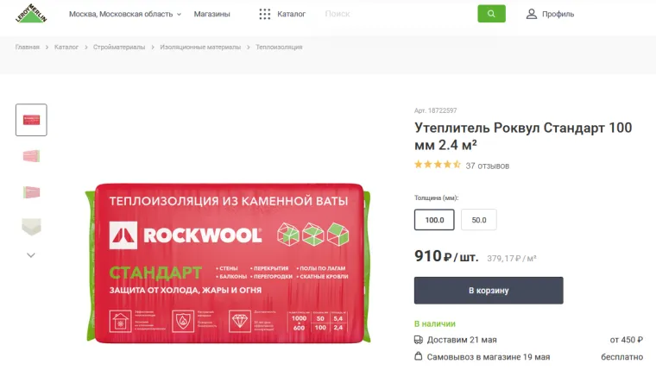The height and width of the screenshot is (370, 656).
Task: Click the profile user icon
Action: click(x=532, y=14)
